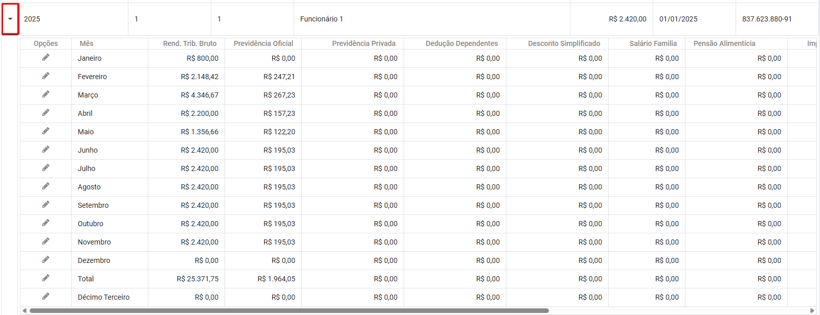Click the Dedução Dependentes column header
The image size is (820, 315).
(x=461, y=43)
